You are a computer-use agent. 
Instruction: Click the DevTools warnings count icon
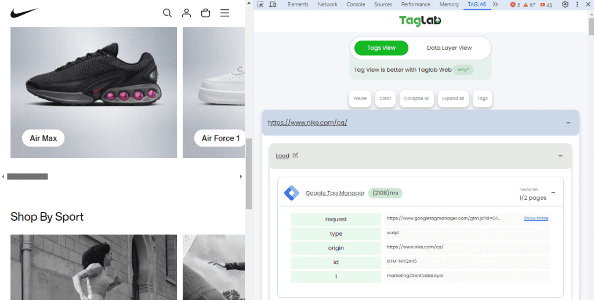pos(529,5)
